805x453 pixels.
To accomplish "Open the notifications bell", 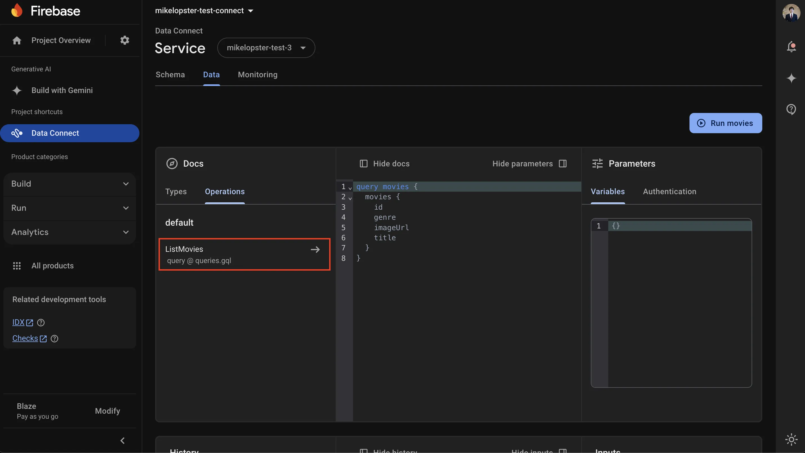I will point(791,47).
